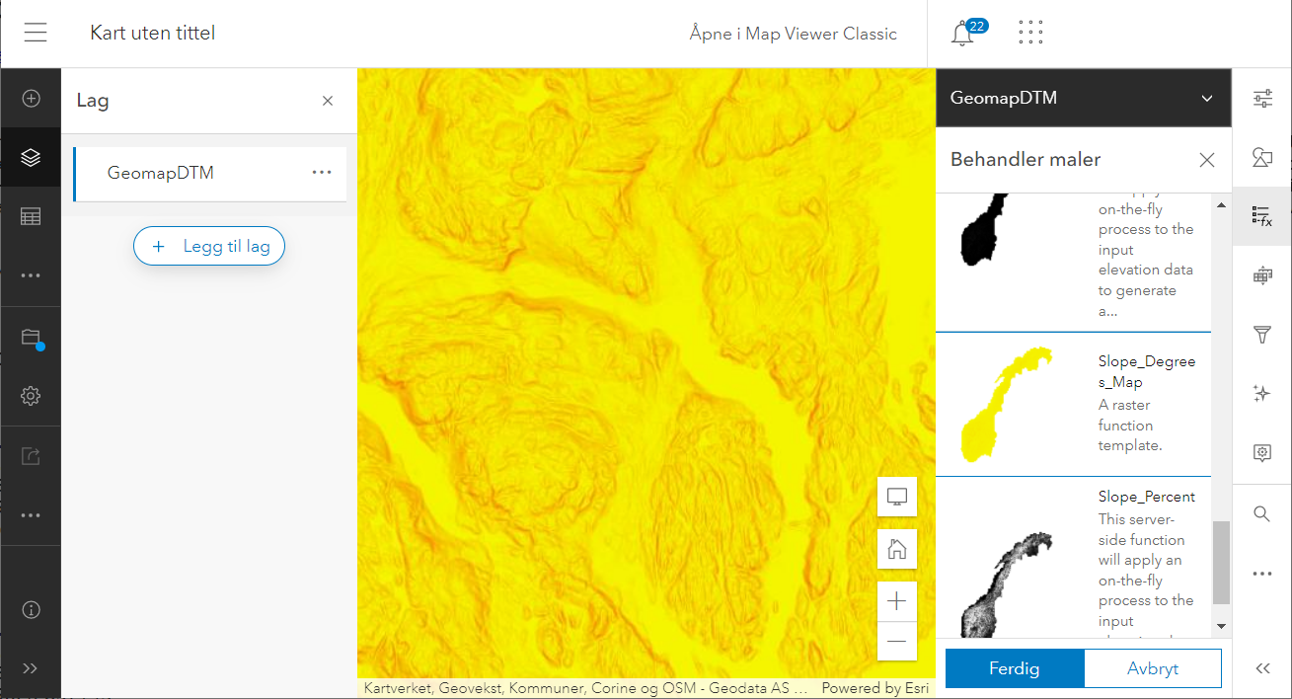
Task: Open the info icon in left toolbar
Action: pyautogui.click(x=31, y=609)
